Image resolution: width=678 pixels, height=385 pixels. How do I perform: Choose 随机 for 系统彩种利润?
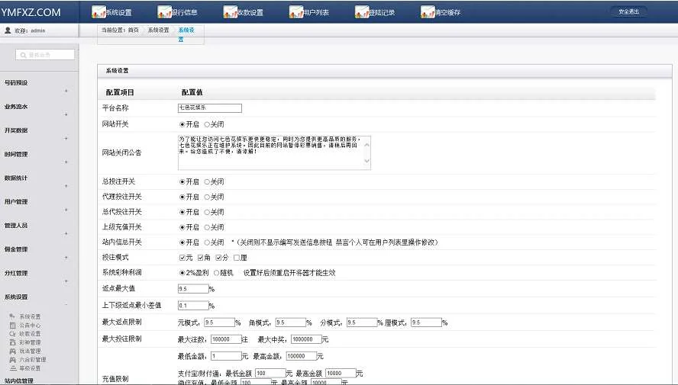coord(217,272)
